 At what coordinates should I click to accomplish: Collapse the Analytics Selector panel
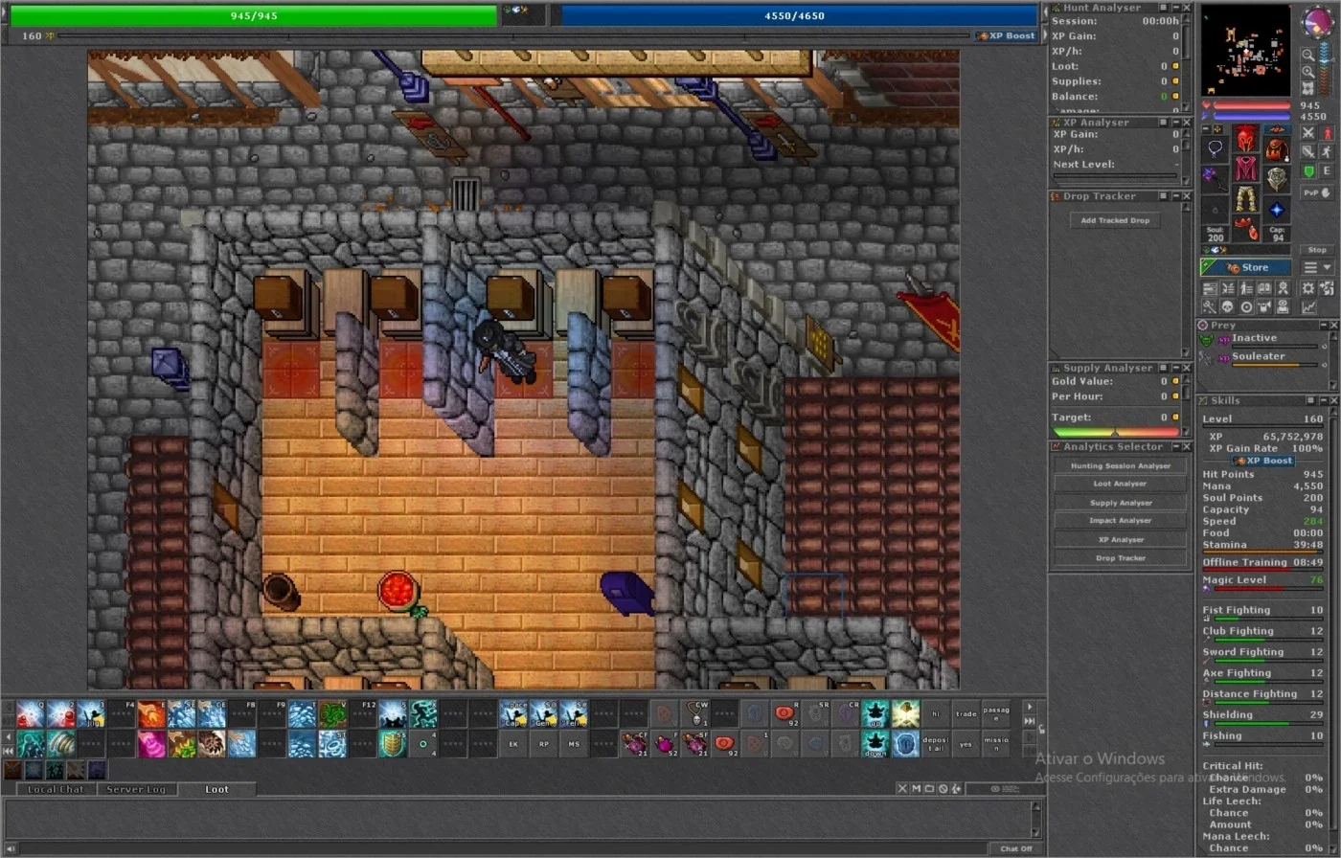coord(1174,446)
